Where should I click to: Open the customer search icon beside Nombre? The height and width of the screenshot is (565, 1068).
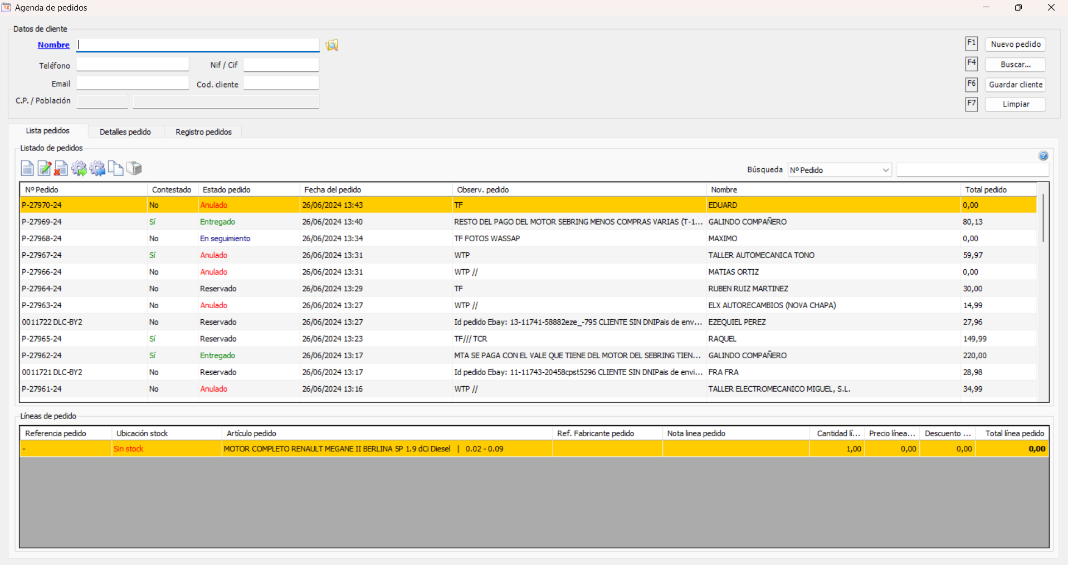coord(332,45)
